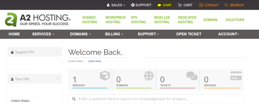259x104 pixels.
Task: Click the Search magnifier icon in top bar
Action: pyautogui.click(x=226, y=5)
